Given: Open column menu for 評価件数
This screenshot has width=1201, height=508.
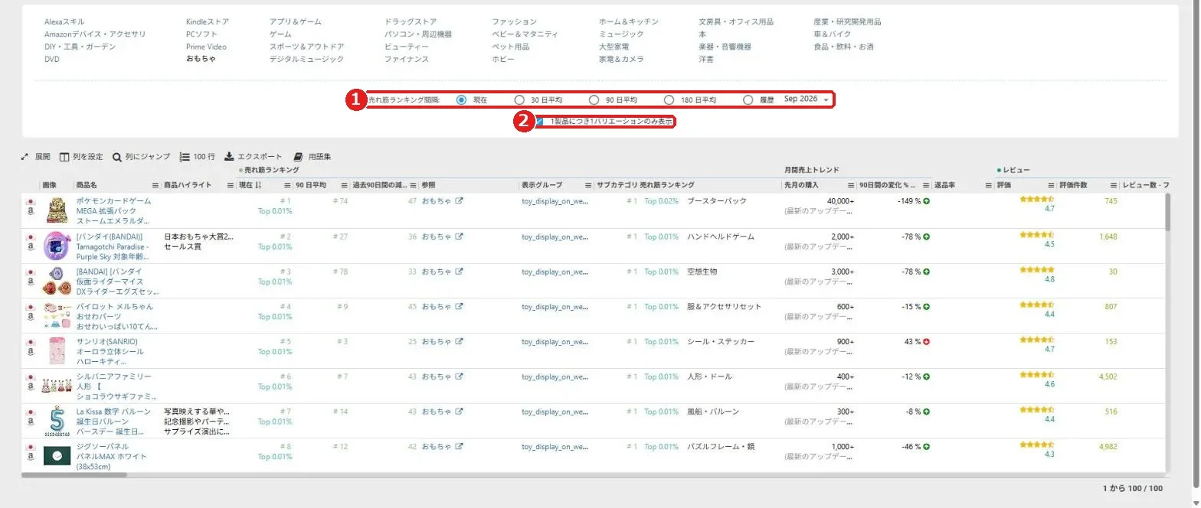Looking at the screenshot, I should 1114,186.
